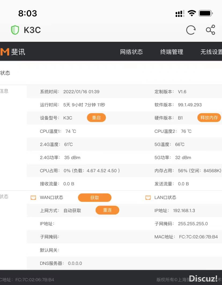Viewport: 222px width, 285px height.
Task: Open the 网络状态 tab
Action: pos(131,52)
